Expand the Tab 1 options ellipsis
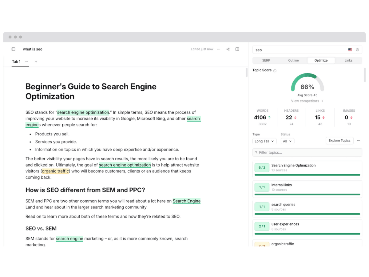 click(x=26, y=62)
